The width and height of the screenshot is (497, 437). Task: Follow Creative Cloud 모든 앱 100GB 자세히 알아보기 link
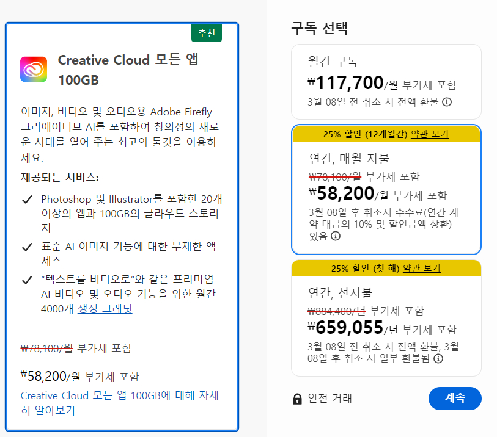(119, 403)
